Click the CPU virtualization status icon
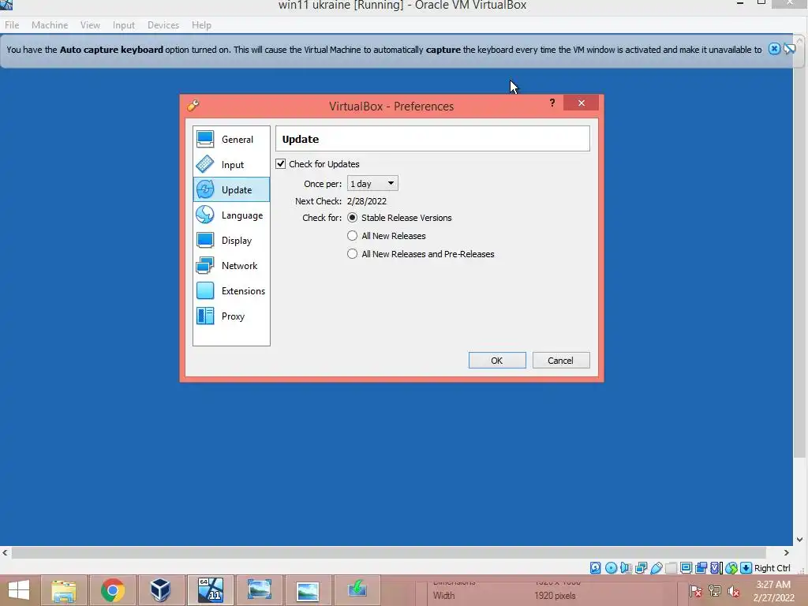This screenshot has height=606, width=808. coord(716,568)
